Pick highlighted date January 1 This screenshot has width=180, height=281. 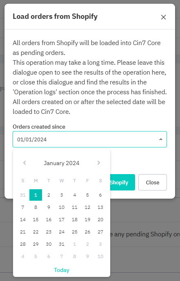(36, 195)
